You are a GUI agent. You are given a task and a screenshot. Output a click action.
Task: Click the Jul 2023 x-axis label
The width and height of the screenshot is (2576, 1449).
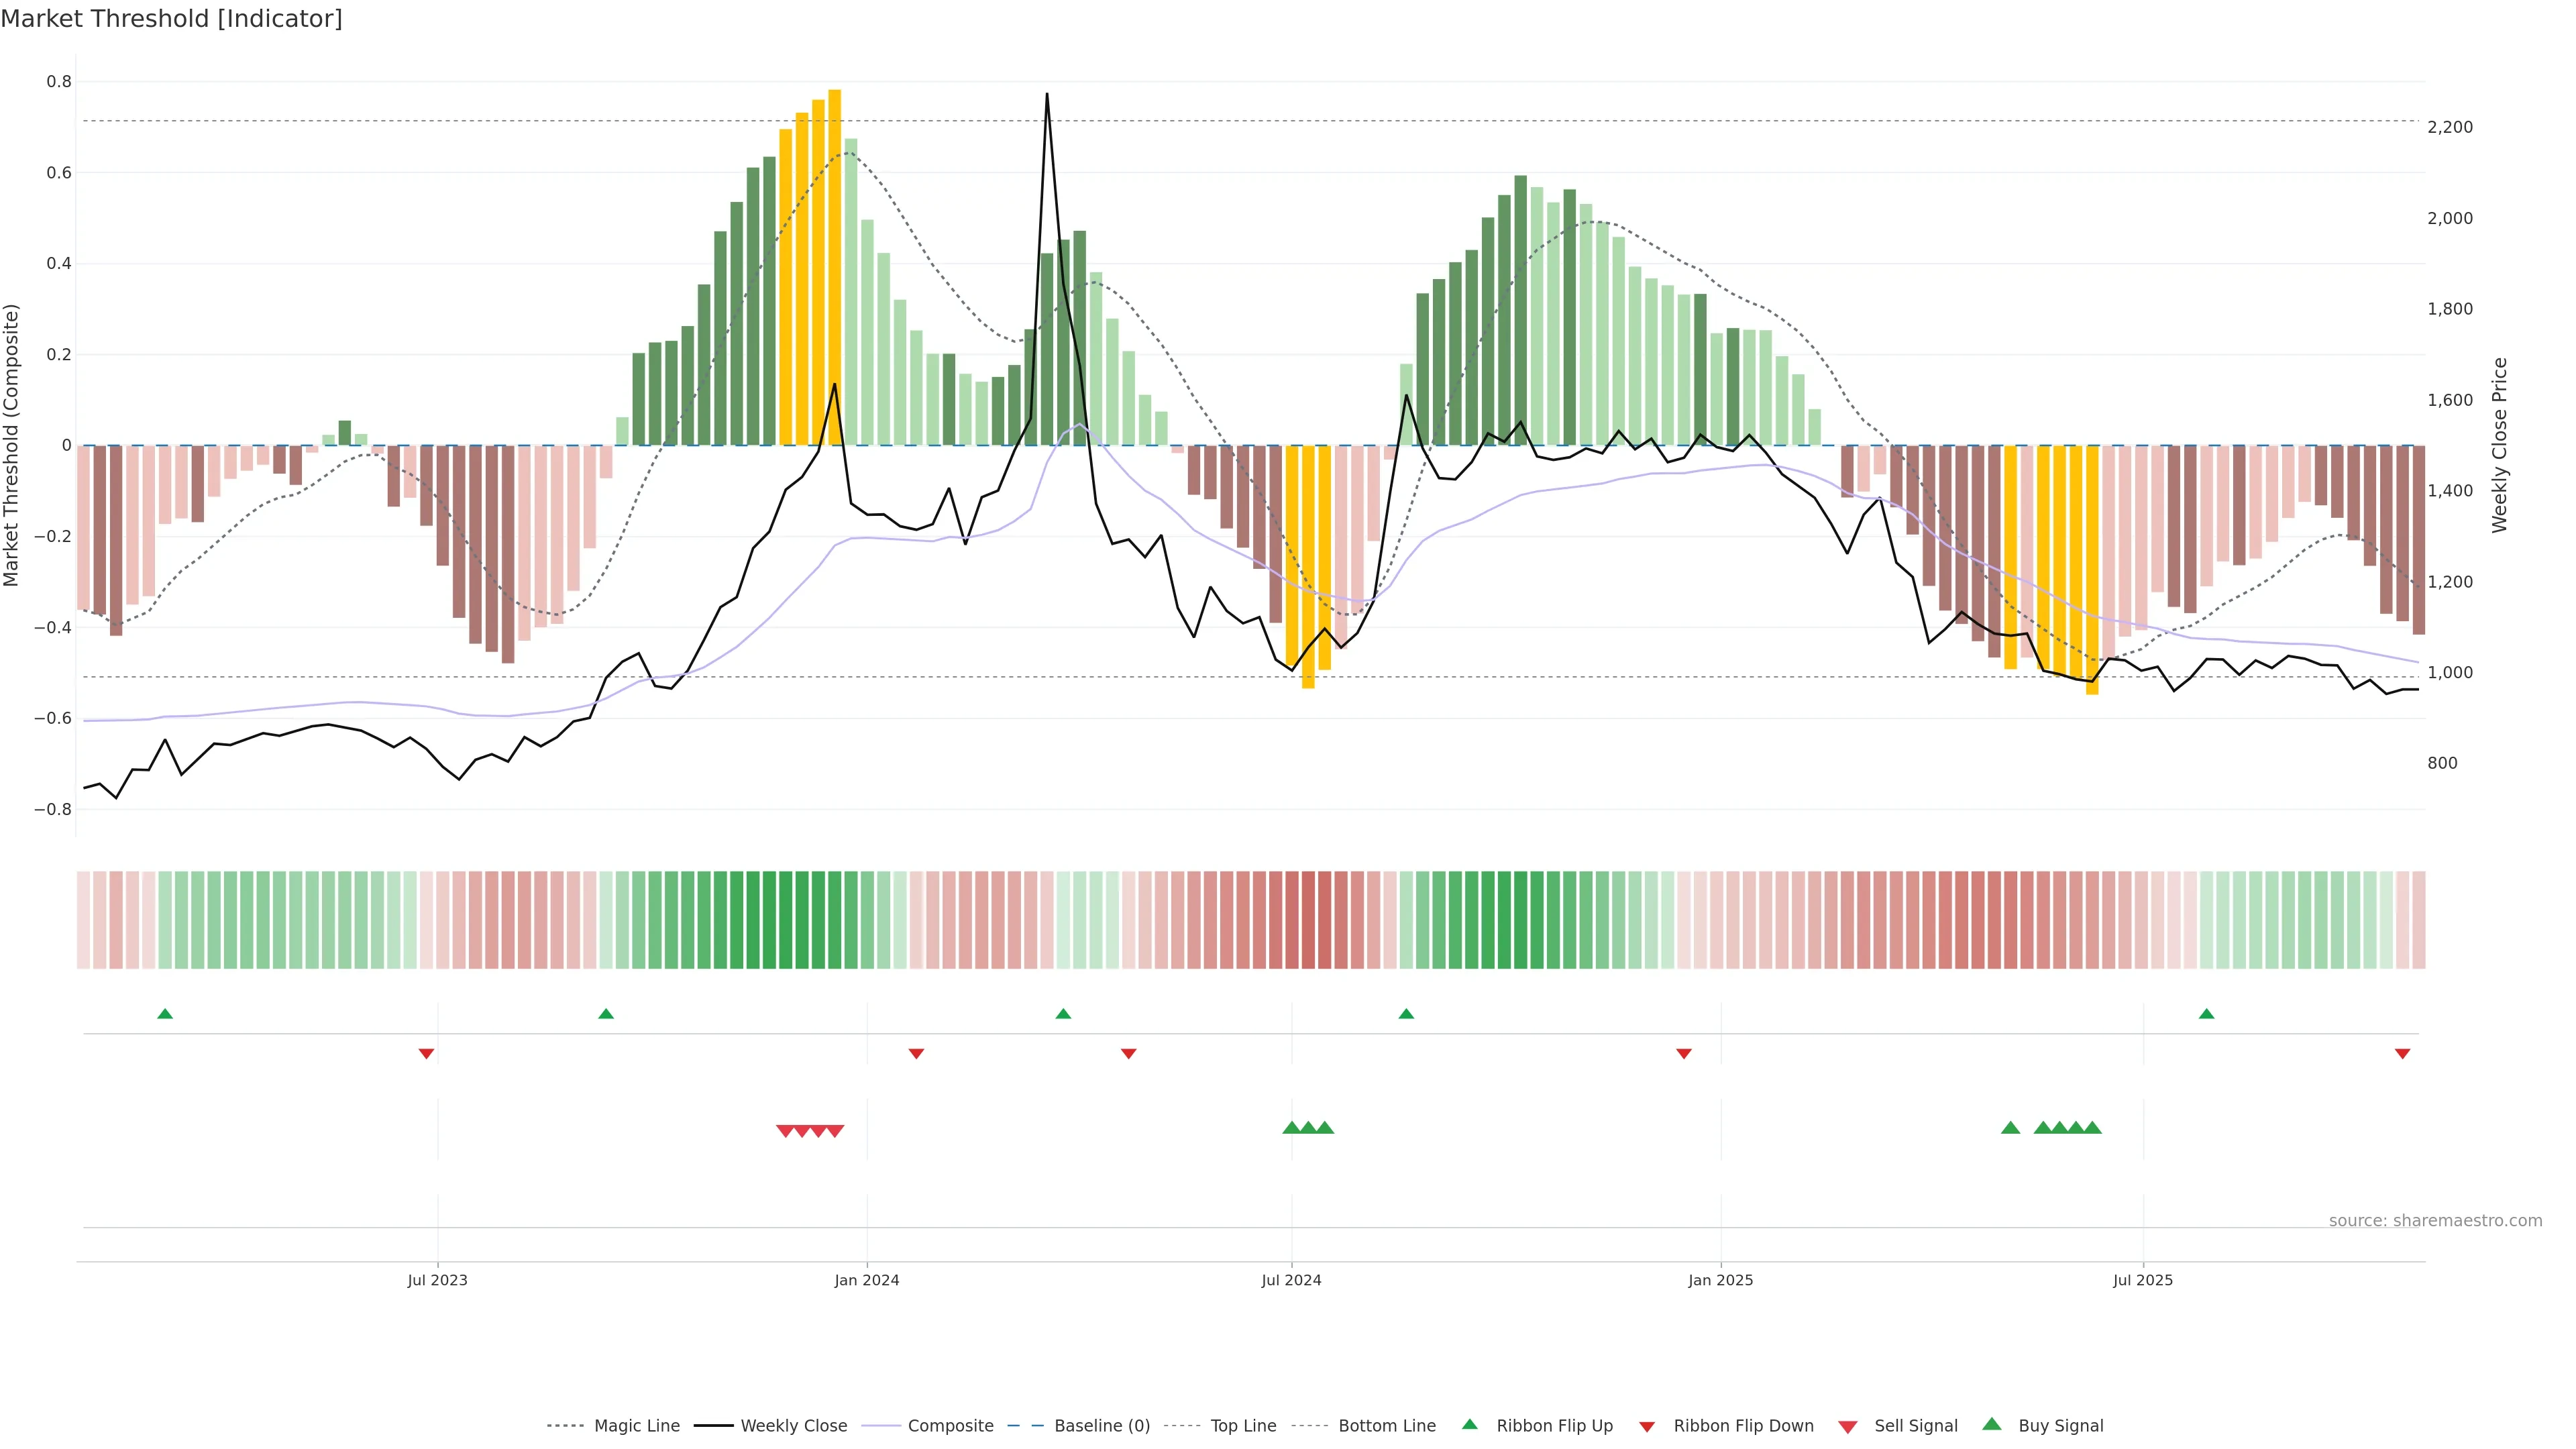[437, 1280]
